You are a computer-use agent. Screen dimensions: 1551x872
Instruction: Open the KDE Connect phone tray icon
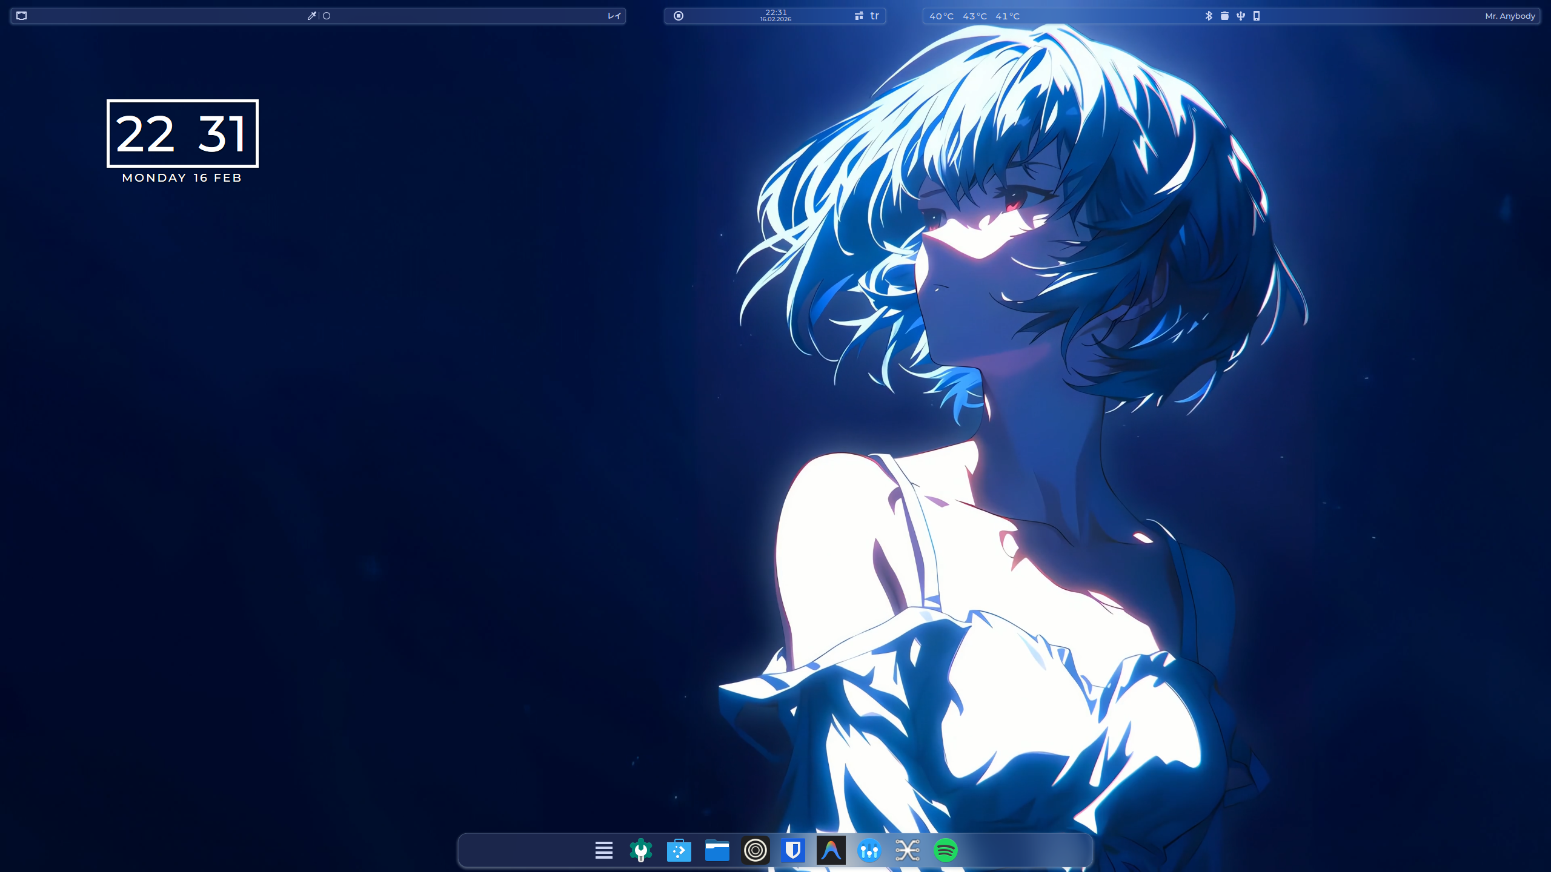(x=1257, y=16)
